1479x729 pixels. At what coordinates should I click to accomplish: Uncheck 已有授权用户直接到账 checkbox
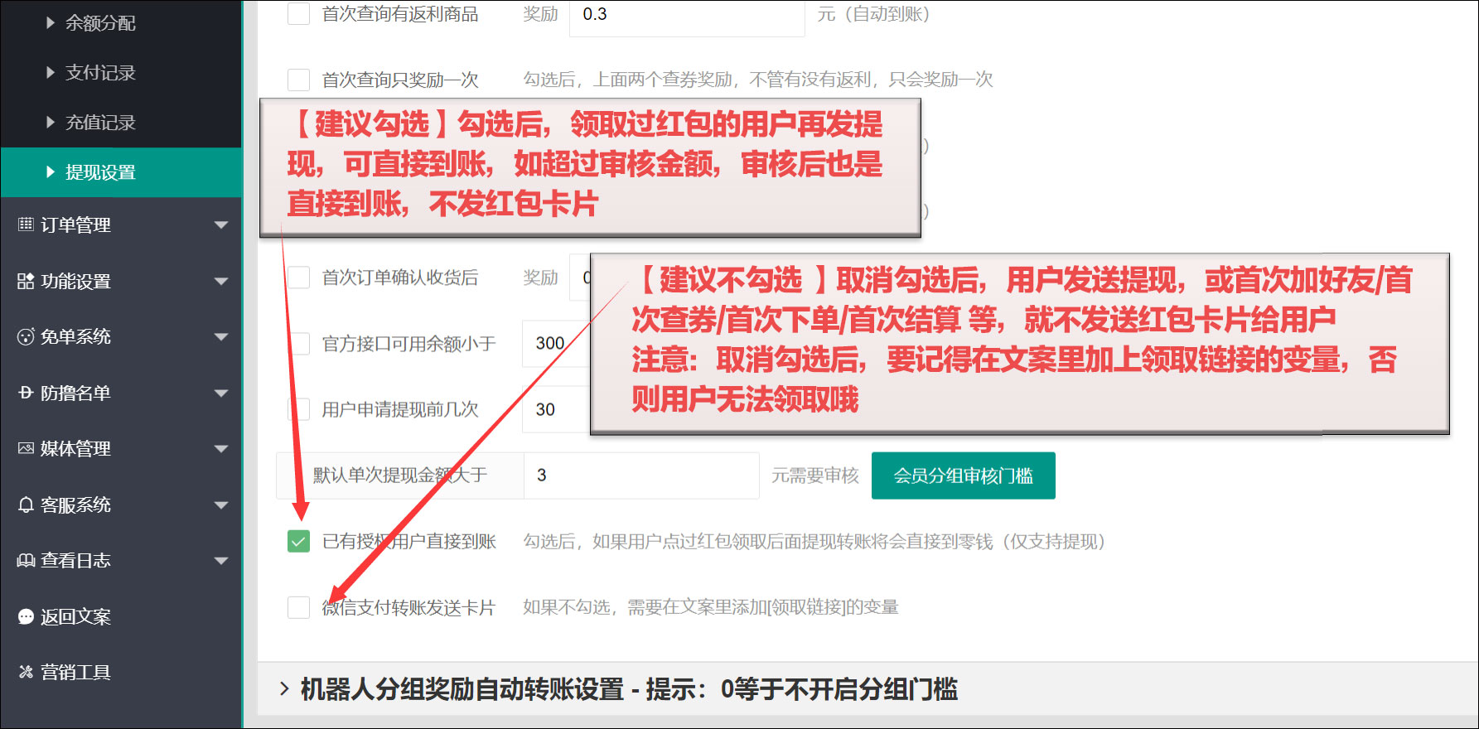[x=298, y=541]
